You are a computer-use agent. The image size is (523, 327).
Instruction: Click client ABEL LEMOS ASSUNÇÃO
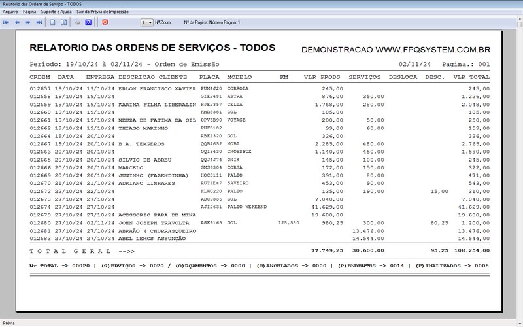(x=152, y=239)
